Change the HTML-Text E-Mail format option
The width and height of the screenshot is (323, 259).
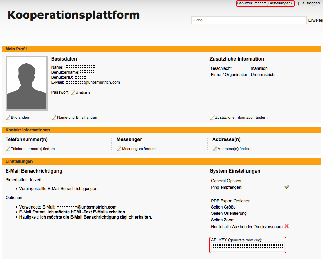click(87, 212)
